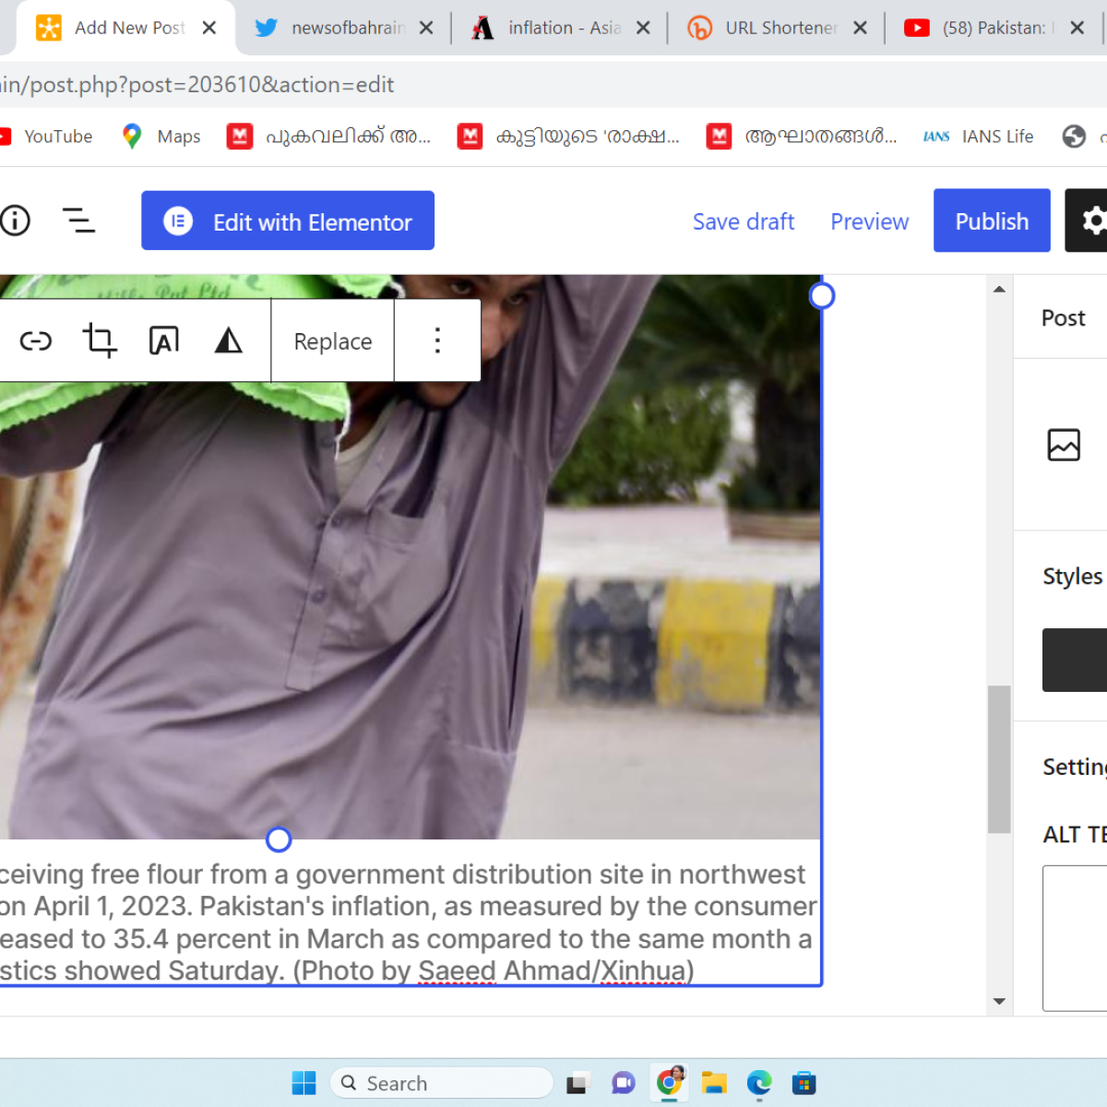Add text over image icon
This screenshot has width=1107, height=1107.
[x=164, y=340]
